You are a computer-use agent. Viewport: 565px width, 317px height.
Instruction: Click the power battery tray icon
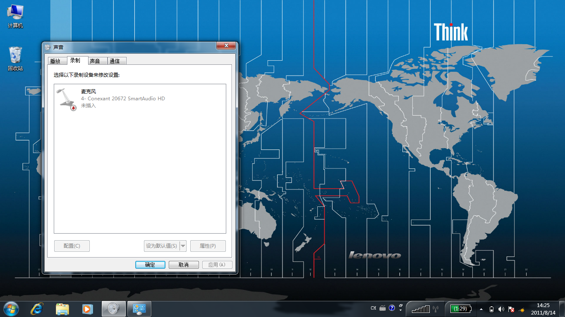[491, 309]
